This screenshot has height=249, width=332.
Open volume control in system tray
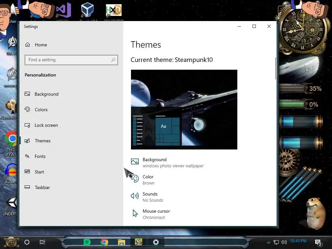(x=284, y=242)
